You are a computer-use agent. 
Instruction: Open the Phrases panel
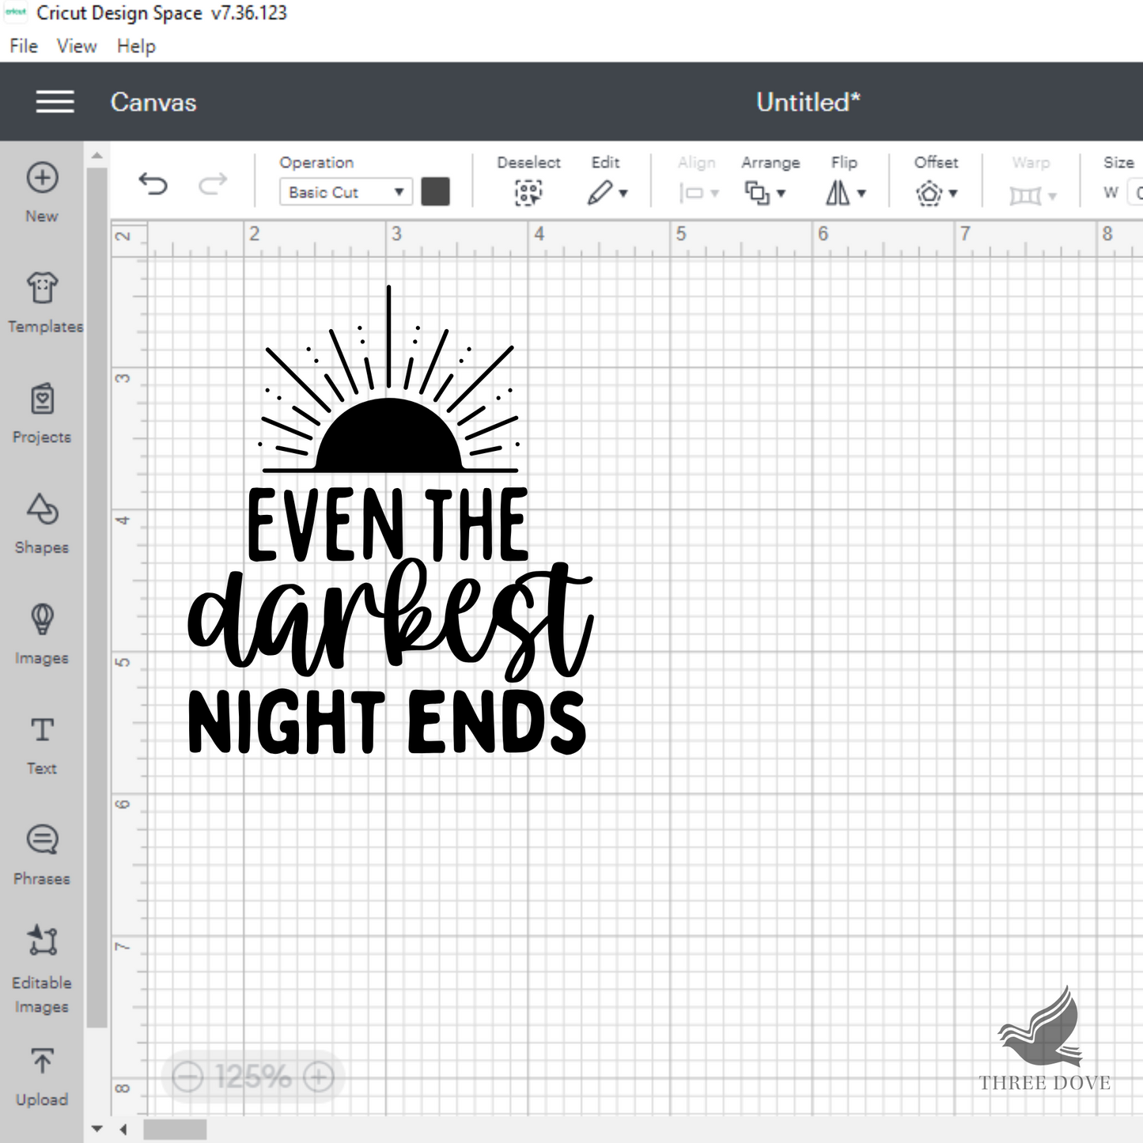42,855
